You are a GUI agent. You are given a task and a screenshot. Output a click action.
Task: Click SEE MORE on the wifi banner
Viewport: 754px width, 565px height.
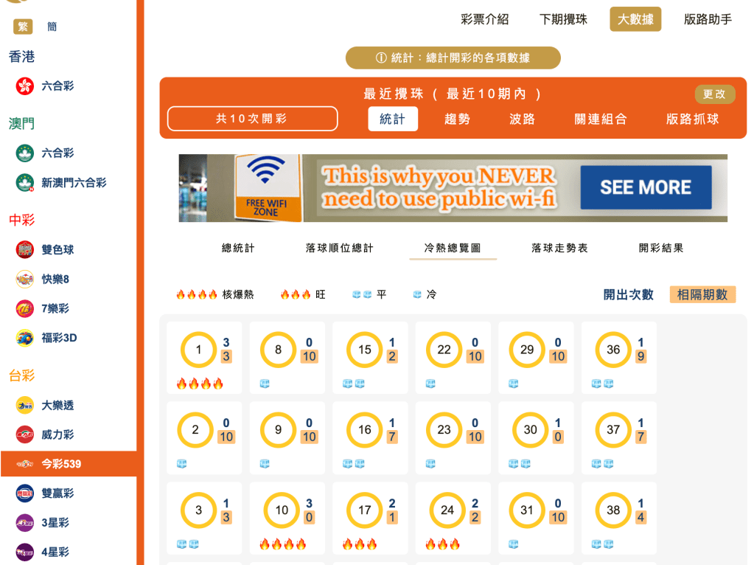click(x=645, y=187)
